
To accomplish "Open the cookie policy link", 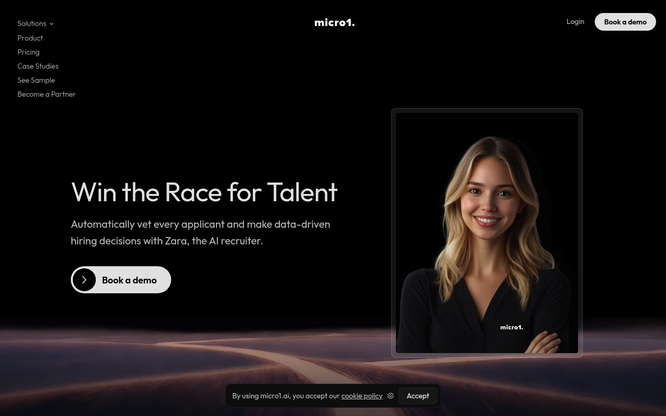I will point(362,396).
